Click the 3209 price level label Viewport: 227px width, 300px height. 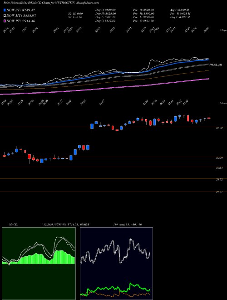(x=219, y=158)
